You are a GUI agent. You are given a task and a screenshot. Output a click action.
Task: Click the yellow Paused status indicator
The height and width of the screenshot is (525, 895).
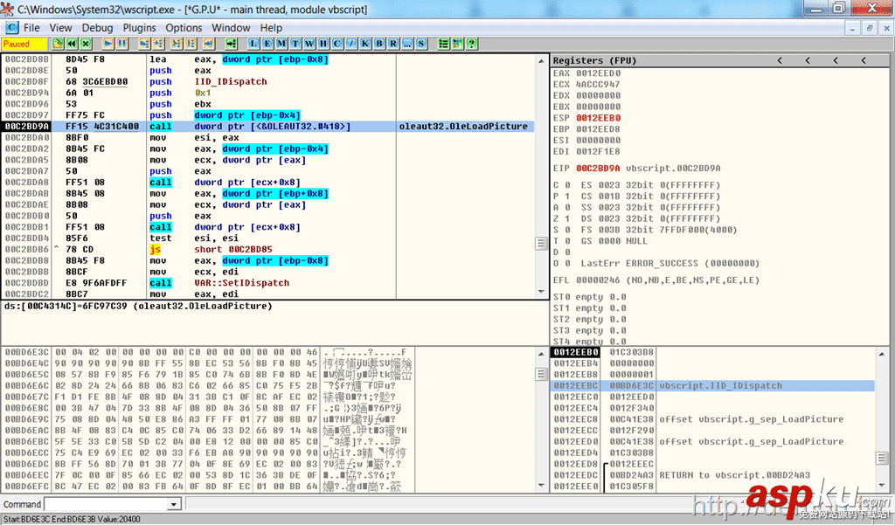pyautogui.click(x=24, y=44)
